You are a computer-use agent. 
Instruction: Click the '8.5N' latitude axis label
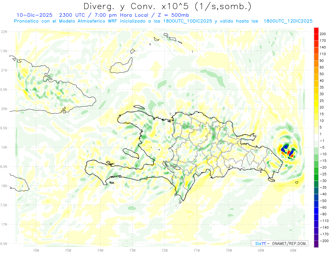[4, 167]
